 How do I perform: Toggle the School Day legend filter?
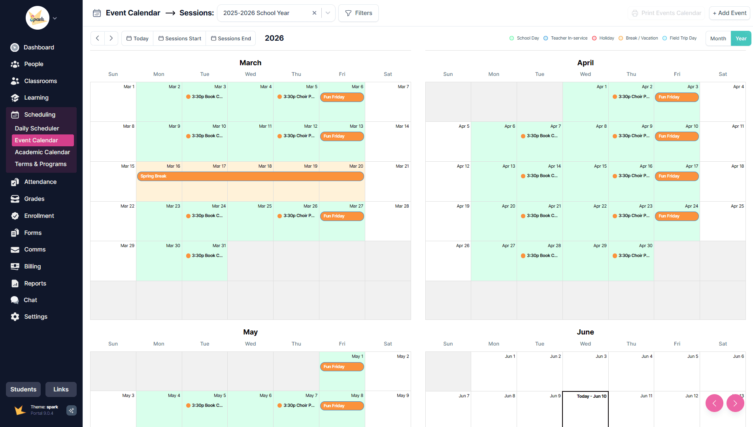tap(524, 38)
